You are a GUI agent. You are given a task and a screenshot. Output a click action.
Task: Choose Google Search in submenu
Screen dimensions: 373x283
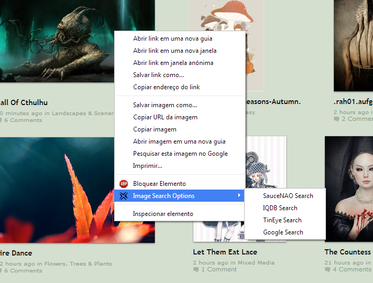[285, 232]
